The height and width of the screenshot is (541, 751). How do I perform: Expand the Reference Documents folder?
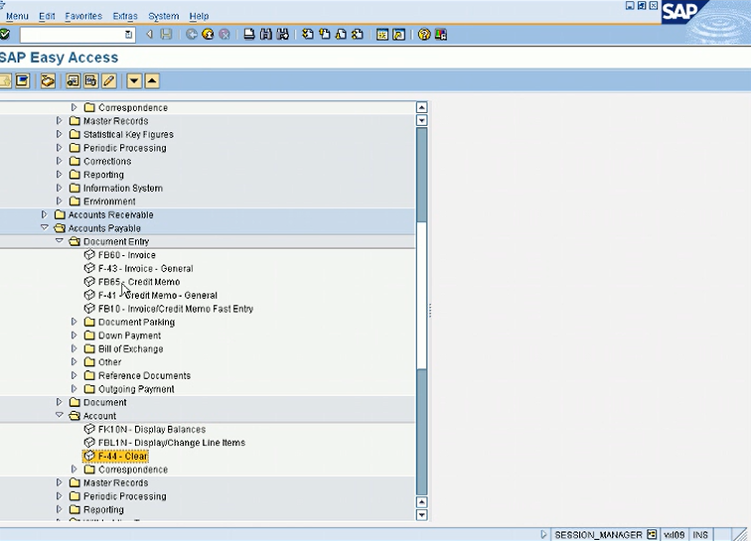click(75, 375)
